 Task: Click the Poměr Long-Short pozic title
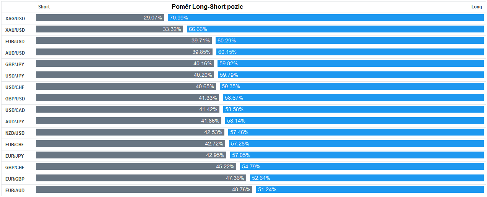207,7
